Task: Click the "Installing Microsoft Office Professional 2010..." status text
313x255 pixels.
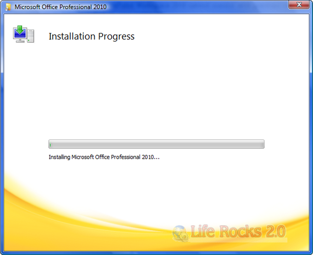Action: 104,157
